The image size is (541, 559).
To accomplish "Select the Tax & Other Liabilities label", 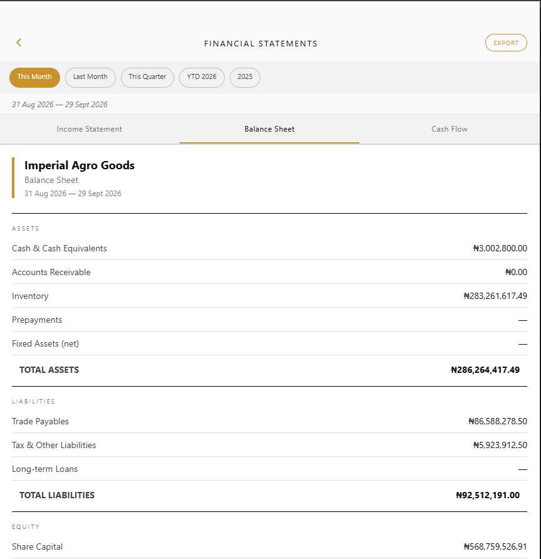I will tap(54, 446).
